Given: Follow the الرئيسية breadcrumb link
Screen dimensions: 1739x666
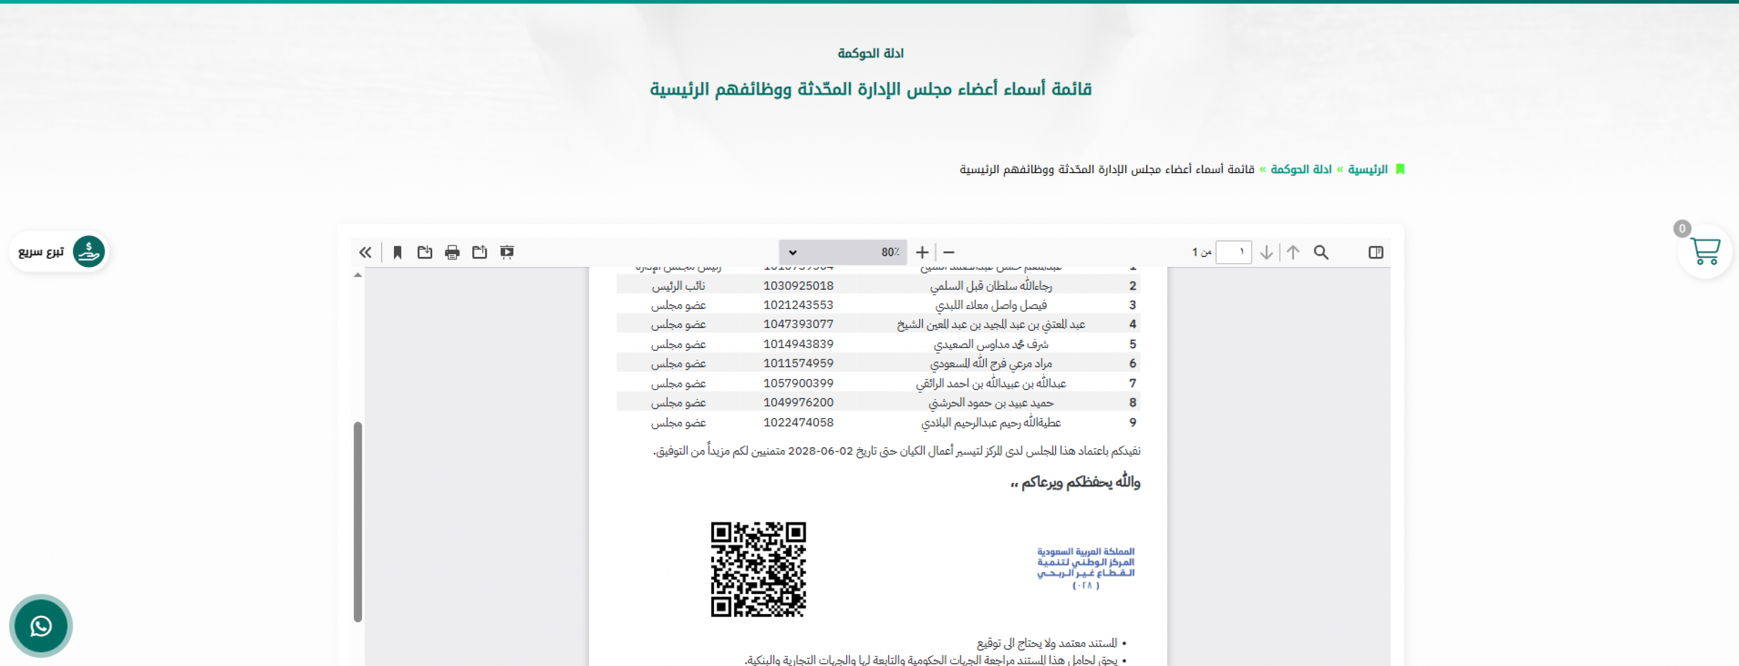Looking at the screenshot, I should 1368,169.
